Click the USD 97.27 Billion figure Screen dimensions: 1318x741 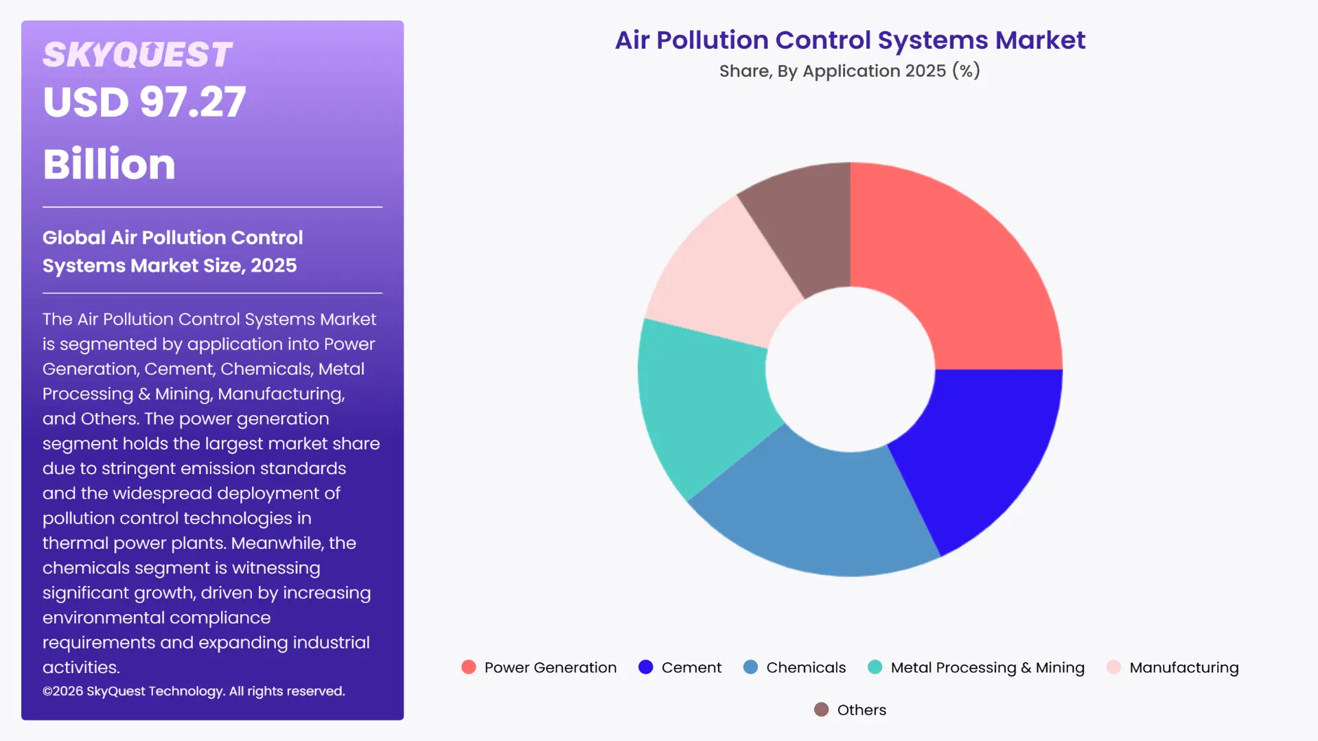click(x=144, y=133)
